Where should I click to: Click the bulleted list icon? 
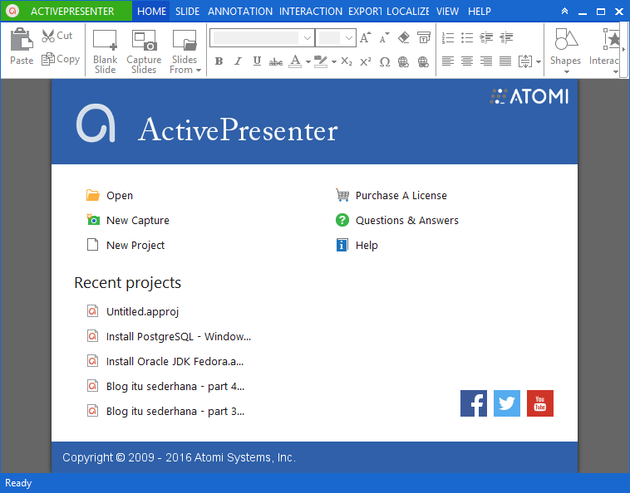[467, 37]
